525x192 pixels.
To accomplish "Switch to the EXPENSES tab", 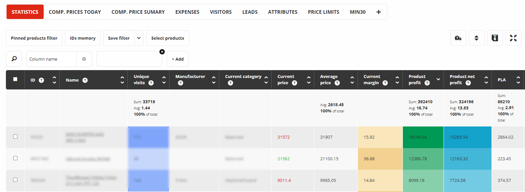I will [x=187, y=12].
